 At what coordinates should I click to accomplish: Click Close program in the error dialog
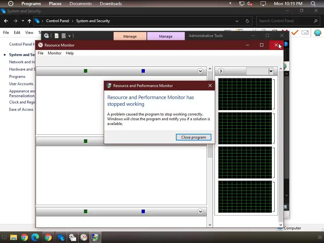193,137
